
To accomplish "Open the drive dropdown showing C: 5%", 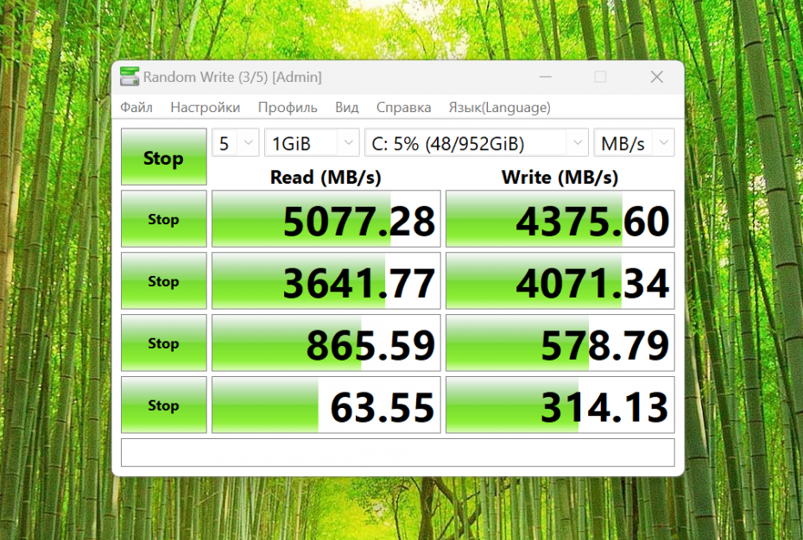I will click(x=477, y=143).
